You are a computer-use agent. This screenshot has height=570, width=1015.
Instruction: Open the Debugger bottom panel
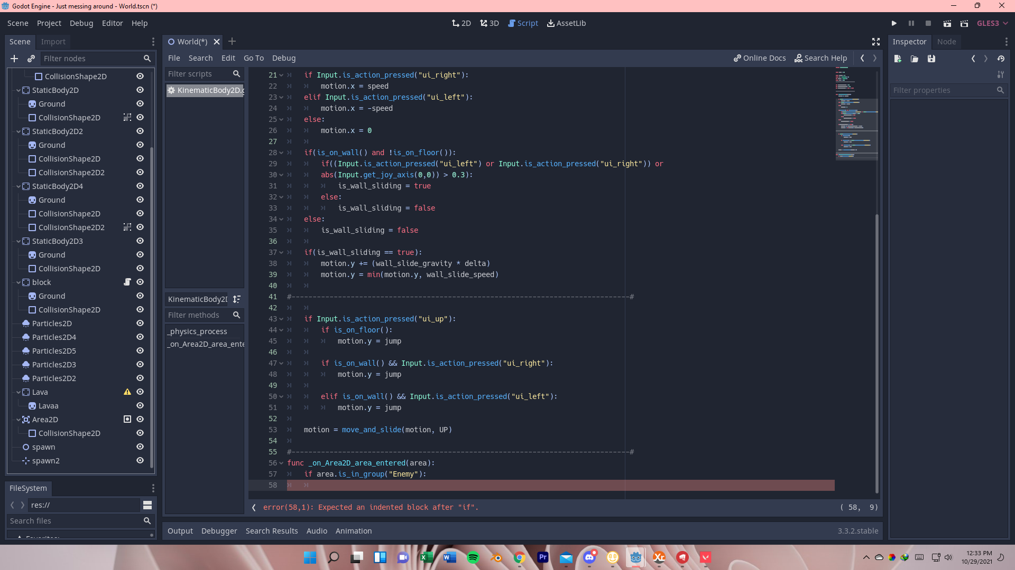coord(219,531)
